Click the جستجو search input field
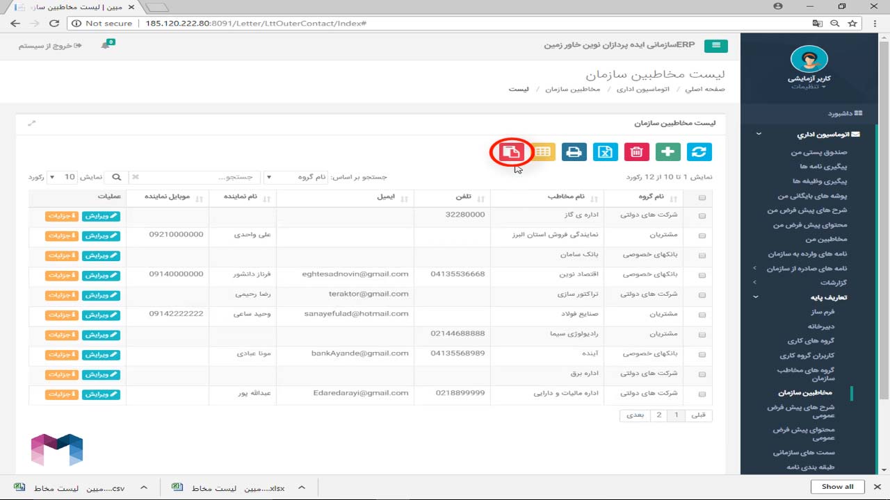Image resolution: width=890 pixels, height=500 pixels. pos(202,177)
